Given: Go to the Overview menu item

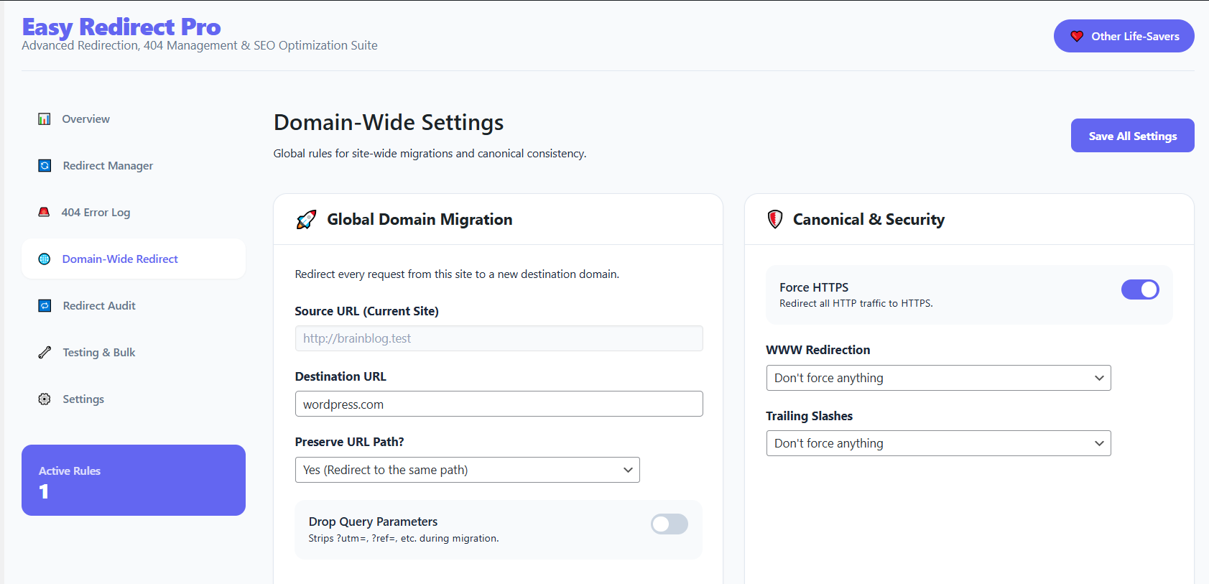Looking at the screenshot, I should coord(134,119).
